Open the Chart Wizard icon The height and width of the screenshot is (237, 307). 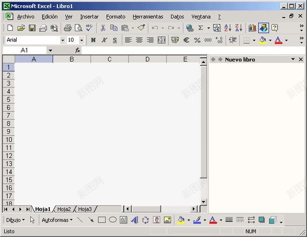click(x=252, y=28)
